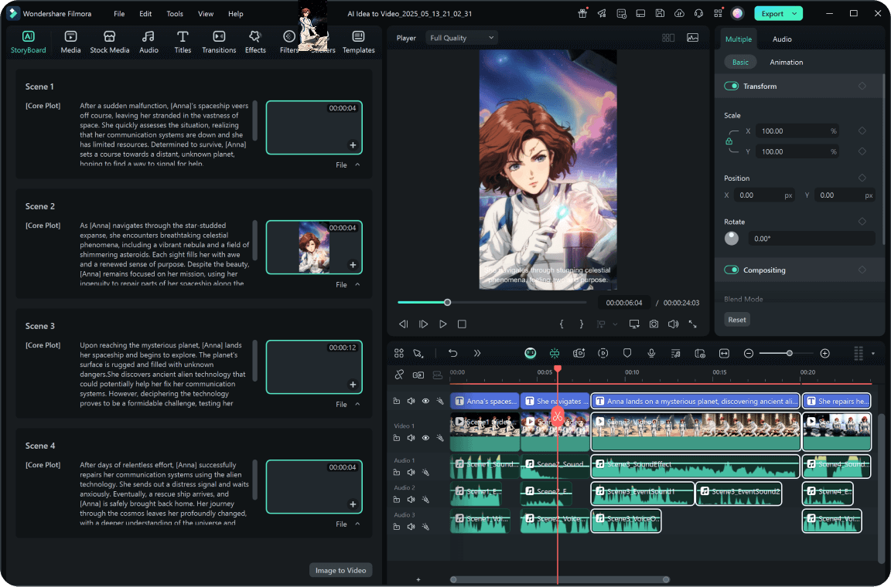Click the zoom out timeline minus
Screen dimensions: 891x587
(x=749, y=353)
